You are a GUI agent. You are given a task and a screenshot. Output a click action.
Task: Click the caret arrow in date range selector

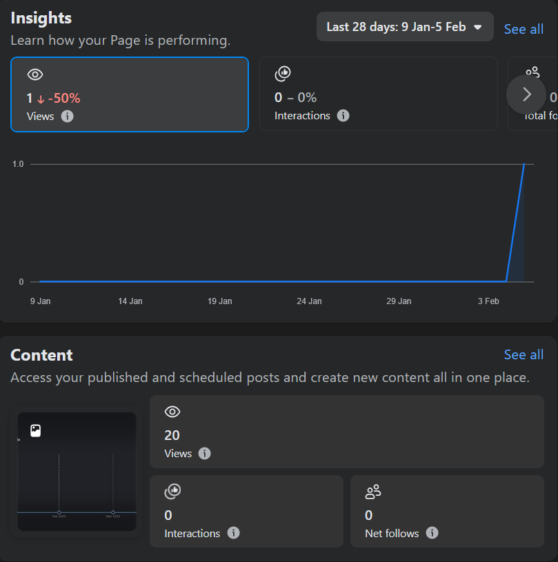[x=477, y=28]
